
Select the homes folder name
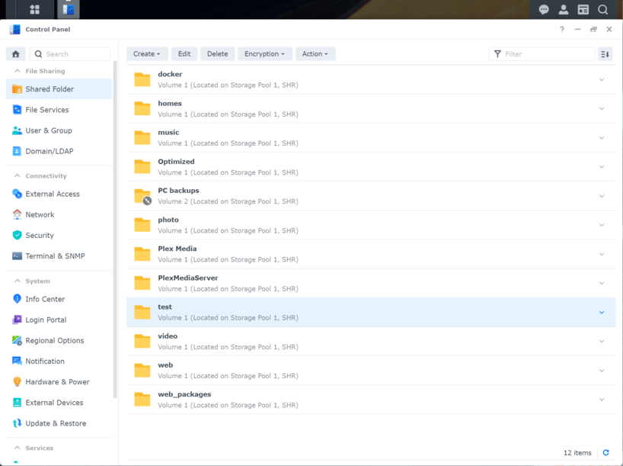170,104
